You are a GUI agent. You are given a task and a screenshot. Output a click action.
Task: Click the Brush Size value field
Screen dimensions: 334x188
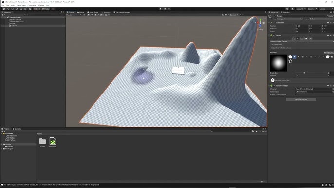coord(331,73)
